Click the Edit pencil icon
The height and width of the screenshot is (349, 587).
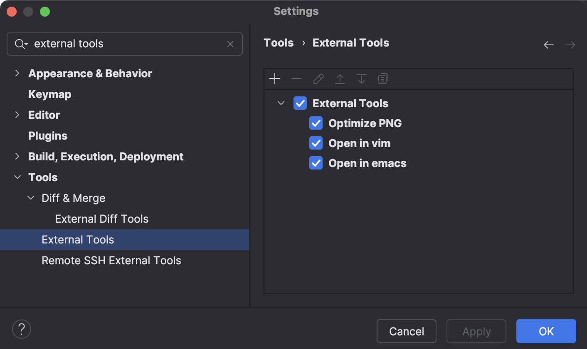pyautogui.click(x=318, y=79)
